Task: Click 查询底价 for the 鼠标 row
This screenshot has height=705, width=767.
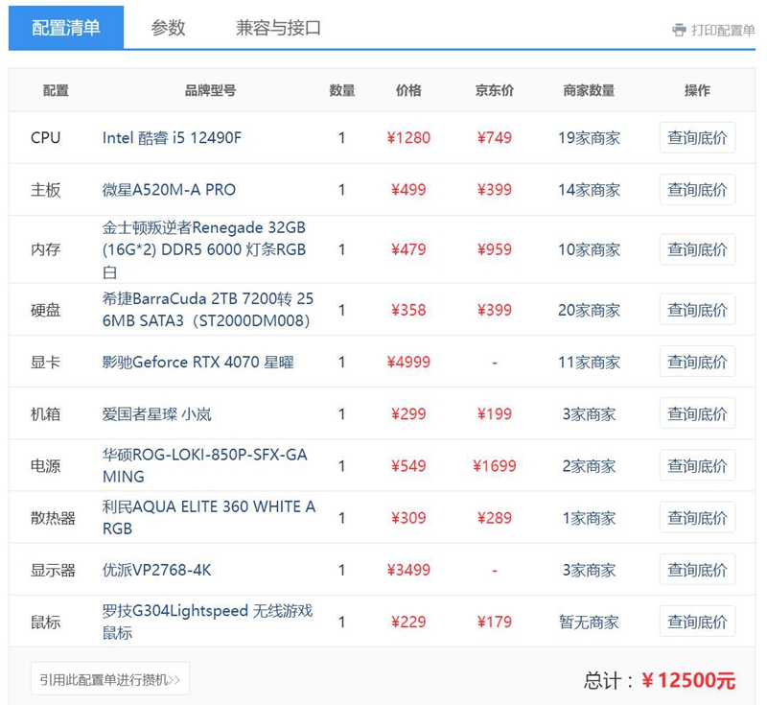Action: pyautogui.click(x=697, y=622)
